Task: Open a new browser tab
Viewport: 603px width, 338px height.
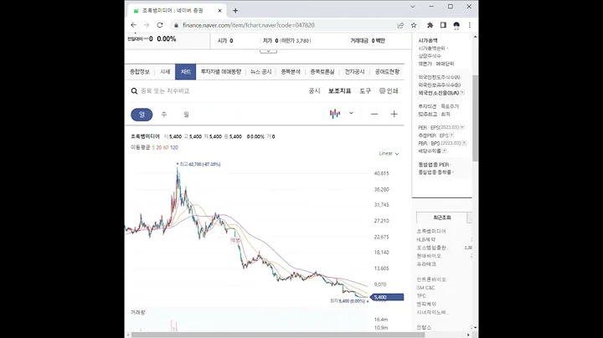Action: [235, 11]
